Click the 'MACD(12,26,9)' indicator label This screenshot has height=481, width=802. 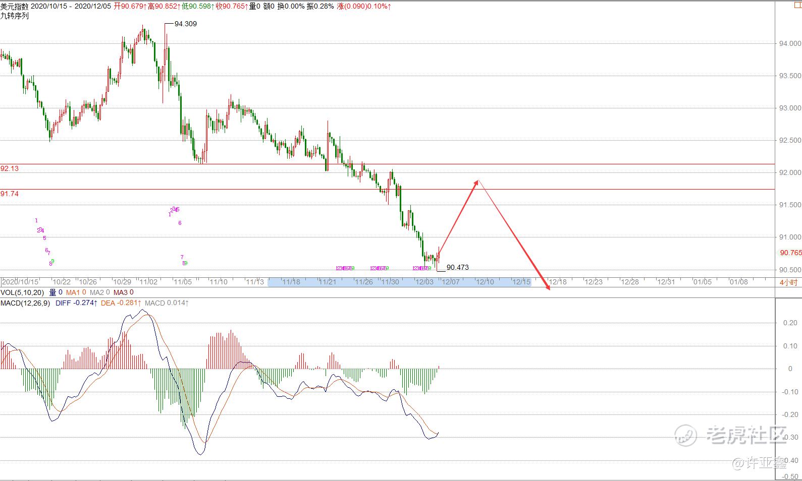pos(25,303)
